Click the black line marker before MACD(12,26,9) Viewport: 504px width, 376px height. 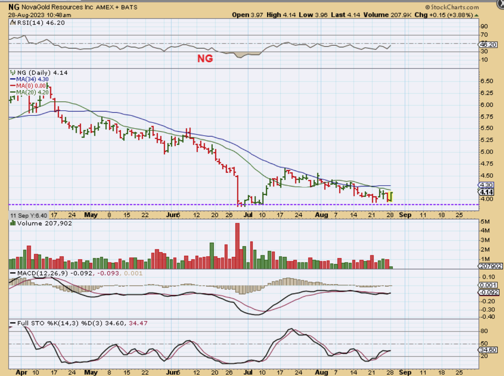pyautogui.click(x=12, y=274)
